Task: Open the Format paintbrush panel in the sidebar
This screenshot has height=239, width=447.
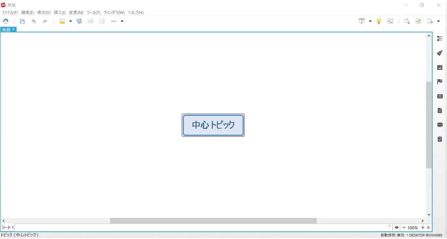Action: (x=440, y=53)
